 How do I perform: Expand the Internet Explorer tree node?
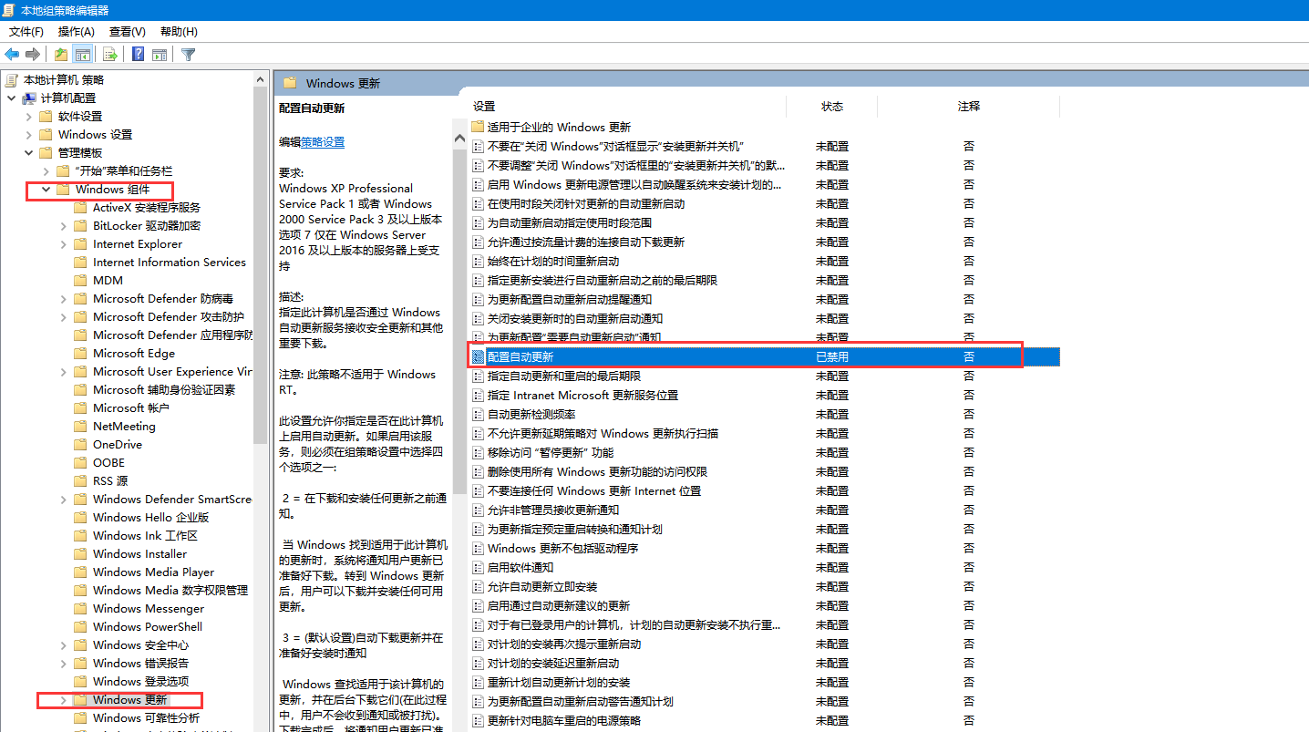tap(63, 244)
